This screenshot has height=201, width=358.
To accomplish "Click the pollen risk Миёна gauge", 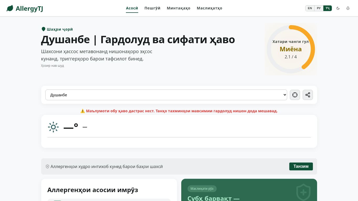I will [x=291, y=49].
